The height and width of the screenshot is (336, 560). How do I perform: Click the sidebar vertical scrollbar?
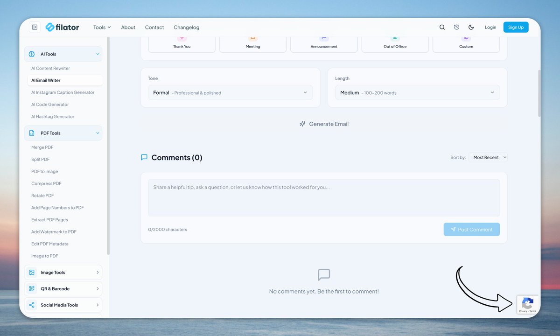pos(108,147)
